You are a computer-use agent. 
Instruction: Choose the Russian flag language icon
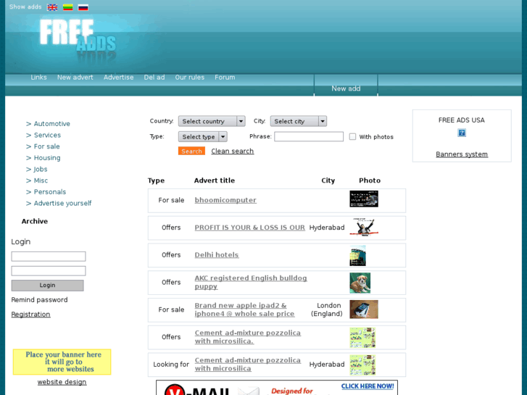point(83,7)
